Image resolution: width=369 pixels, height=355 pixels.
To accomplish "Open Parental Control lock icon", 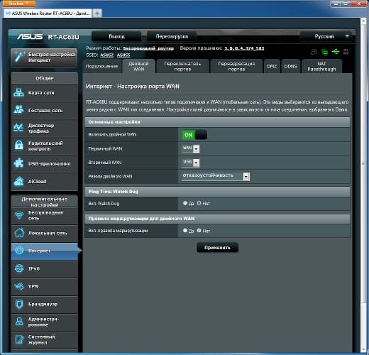I will (18, 145).
